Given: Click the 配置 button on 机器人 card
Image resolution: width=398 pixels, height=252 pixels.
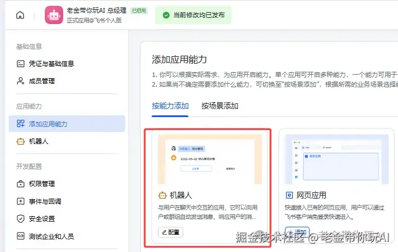Looking at the screenshot, I should pos(171,232).
